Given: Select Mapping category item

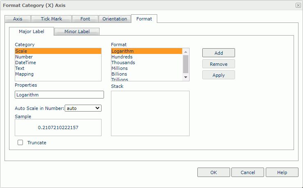Looking at the screenshot, I should (58, 74).
